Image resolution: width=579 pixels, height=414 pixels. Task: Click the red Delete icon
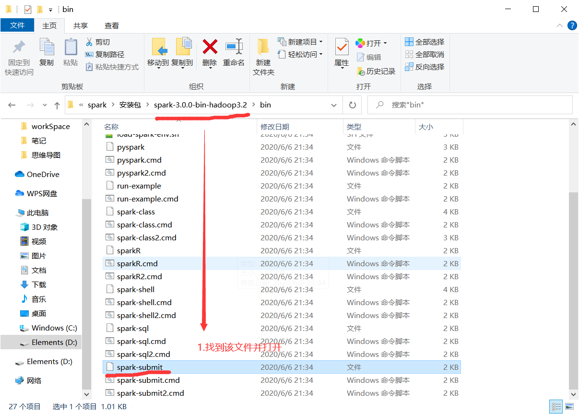[210, 47]
